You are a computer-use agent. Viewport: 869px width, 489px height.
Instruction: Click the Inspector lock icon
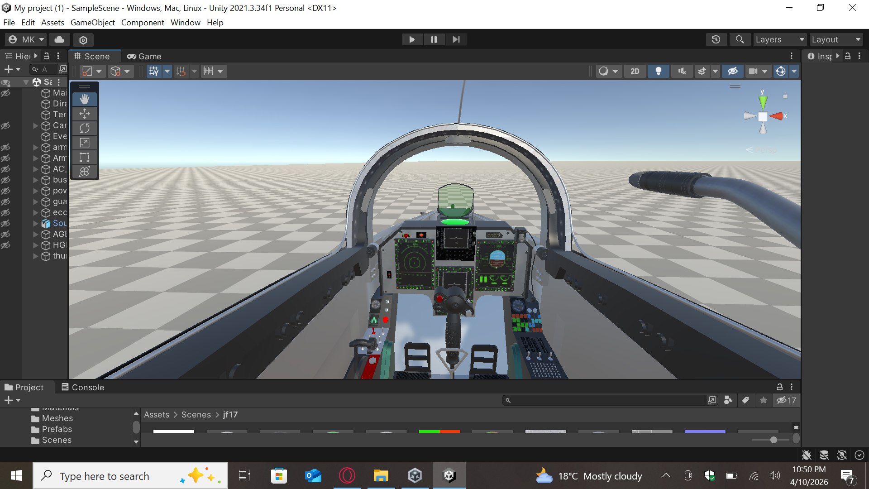848,56
